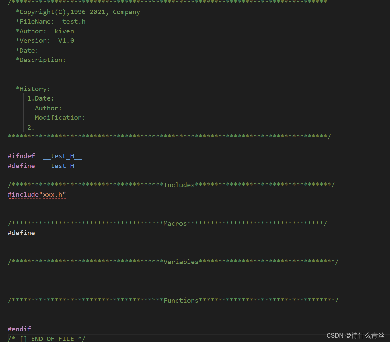Click the '#endif' directive
Image resolution: width=390 pixels, height=342 pixels.
click(x=20, y=329)
